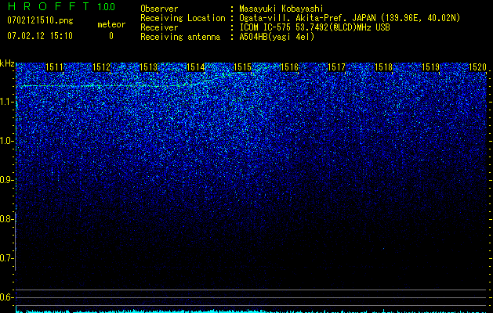Click the 1519 time marker
This screenshot has height=313, width=493.
[430, 67]
